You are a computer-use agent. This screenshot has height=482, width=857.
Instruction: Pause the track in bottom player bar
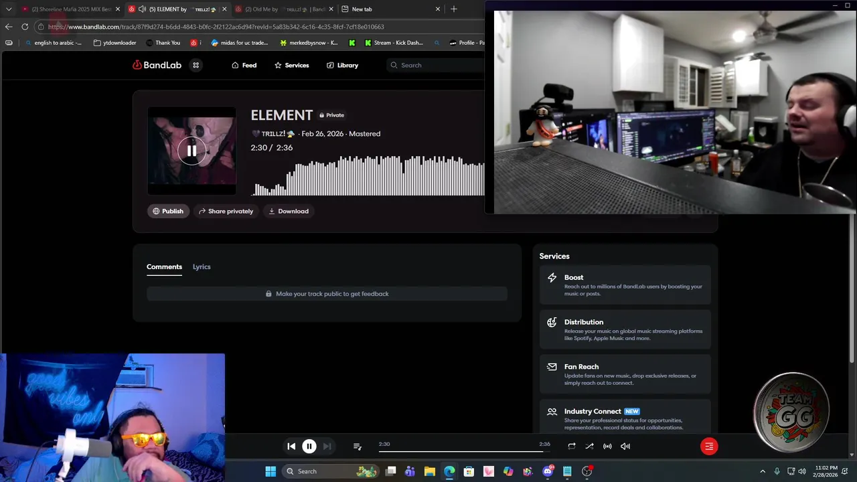coord(309,446)
